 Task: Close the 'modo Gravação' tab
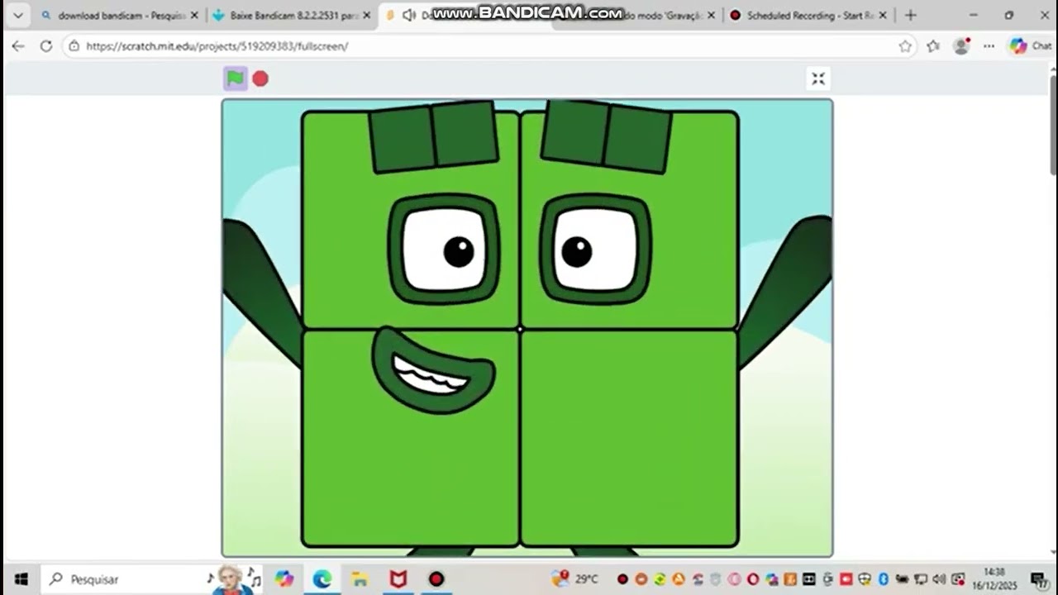click(x=711, y=16)
